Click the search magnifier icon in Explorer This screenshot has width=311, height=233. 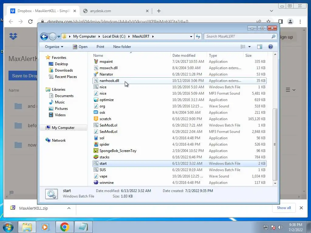click(x=273, y=36)
